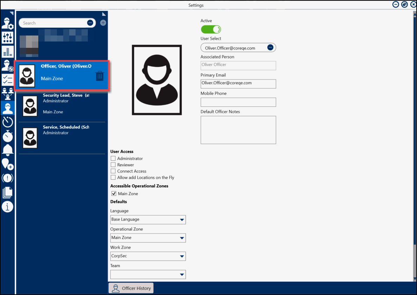Expand the empty Team dropdown
417x295 pixels.
coord(148,275)
